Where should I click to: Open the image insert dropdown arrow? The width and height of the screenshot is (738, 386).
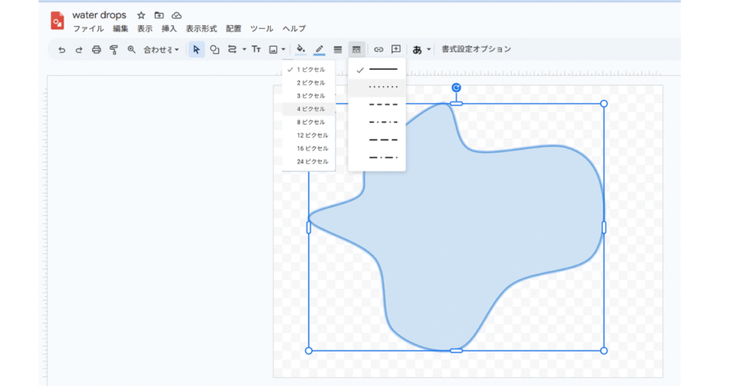pyautogui.click(x=284, y=50)
